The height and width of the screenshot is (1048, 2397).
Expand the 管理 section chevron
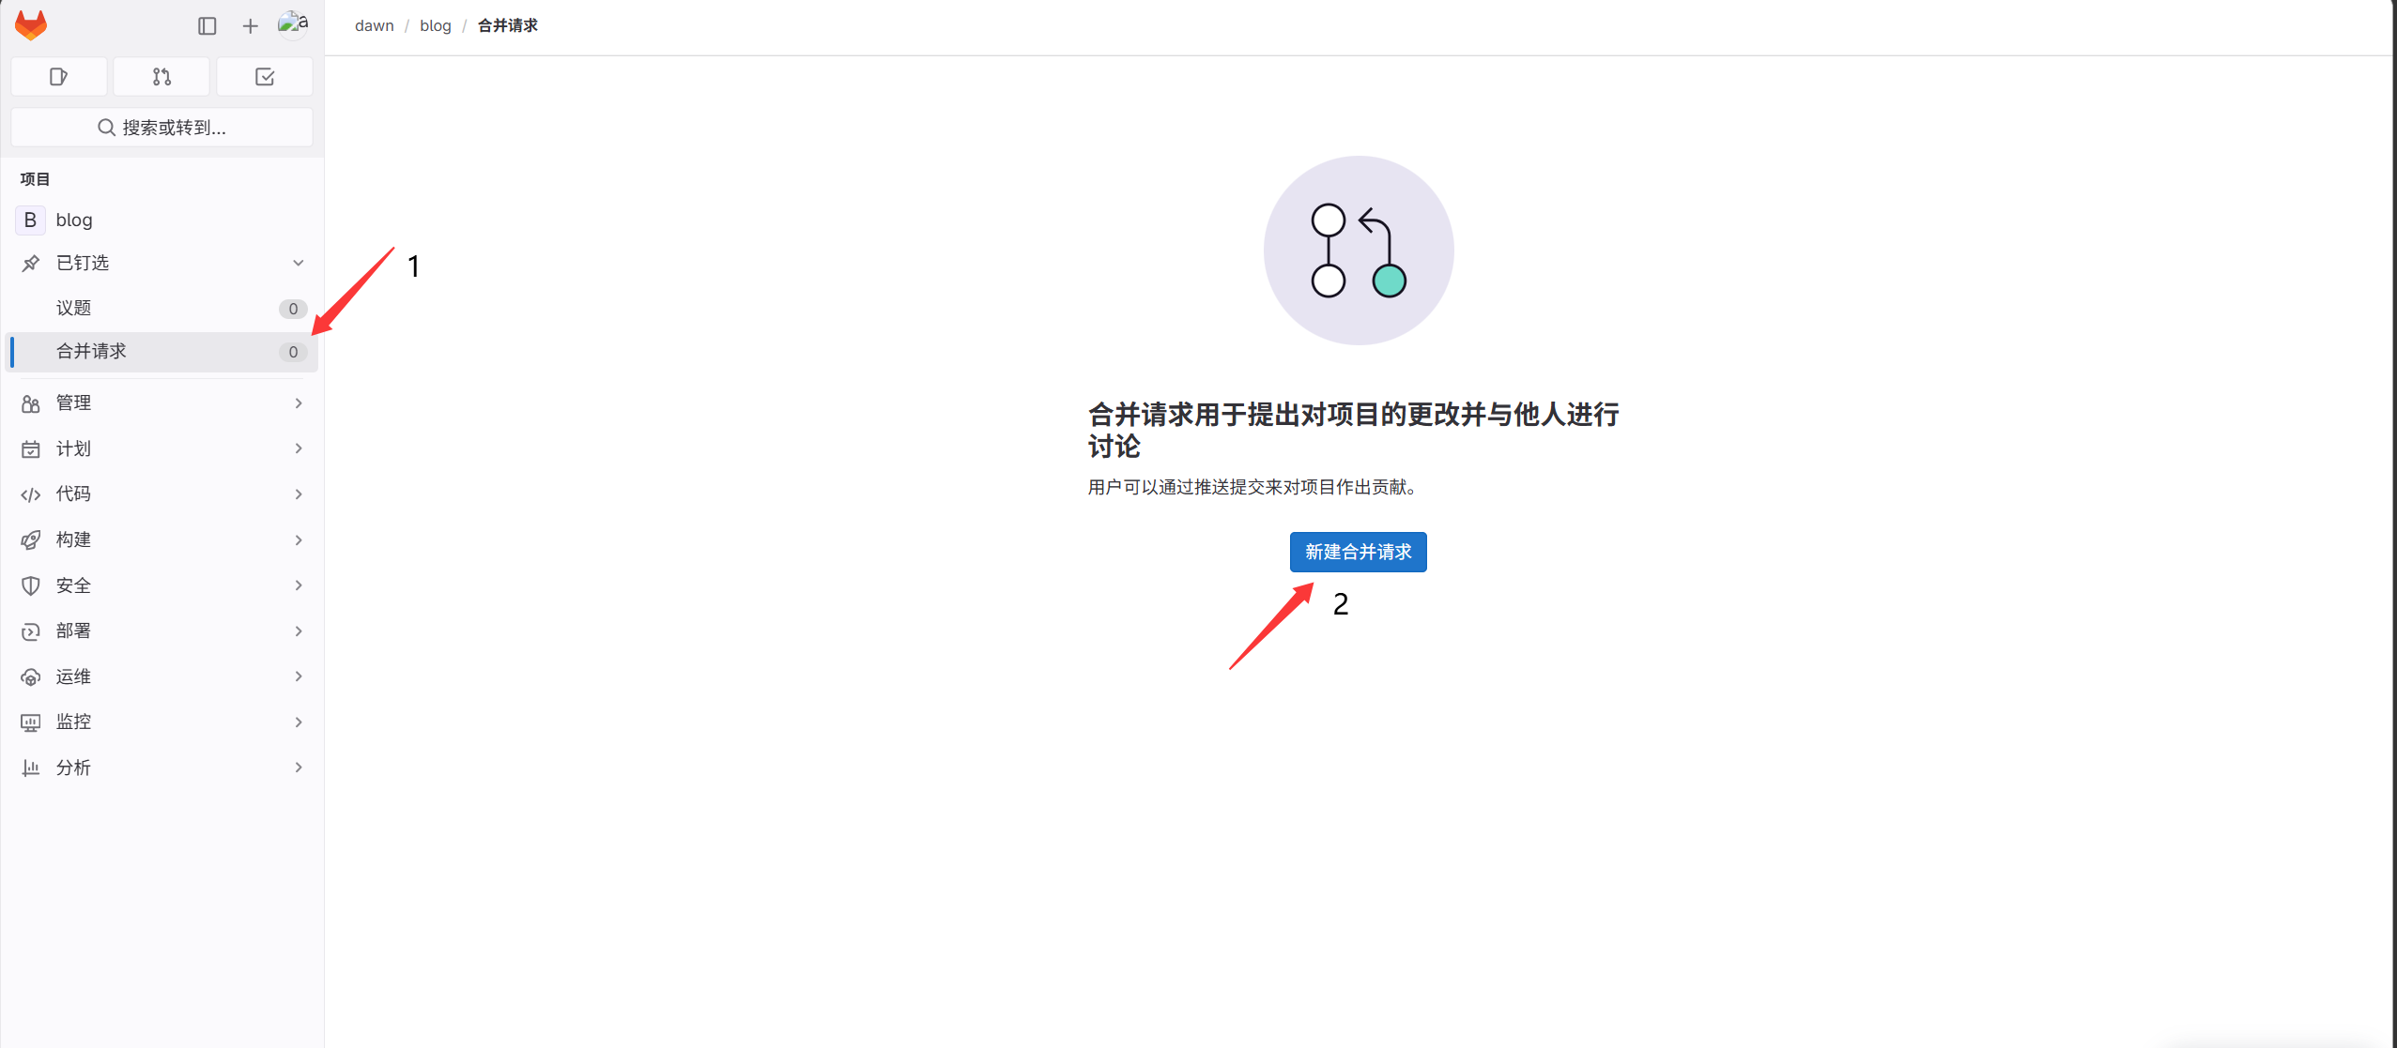[x=299, y=403]
